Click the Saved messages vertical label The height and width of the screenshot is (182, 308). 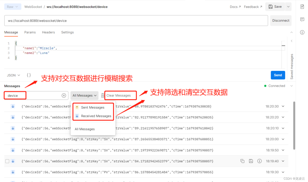[292, 67]
